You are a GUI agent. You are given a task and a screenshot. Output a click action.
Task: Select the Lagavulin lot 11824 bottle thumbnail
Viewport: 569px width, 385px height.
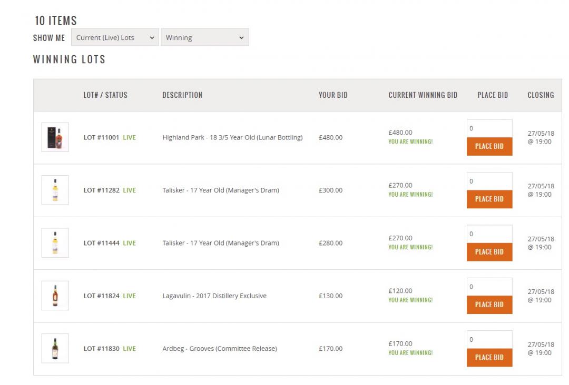55,296
